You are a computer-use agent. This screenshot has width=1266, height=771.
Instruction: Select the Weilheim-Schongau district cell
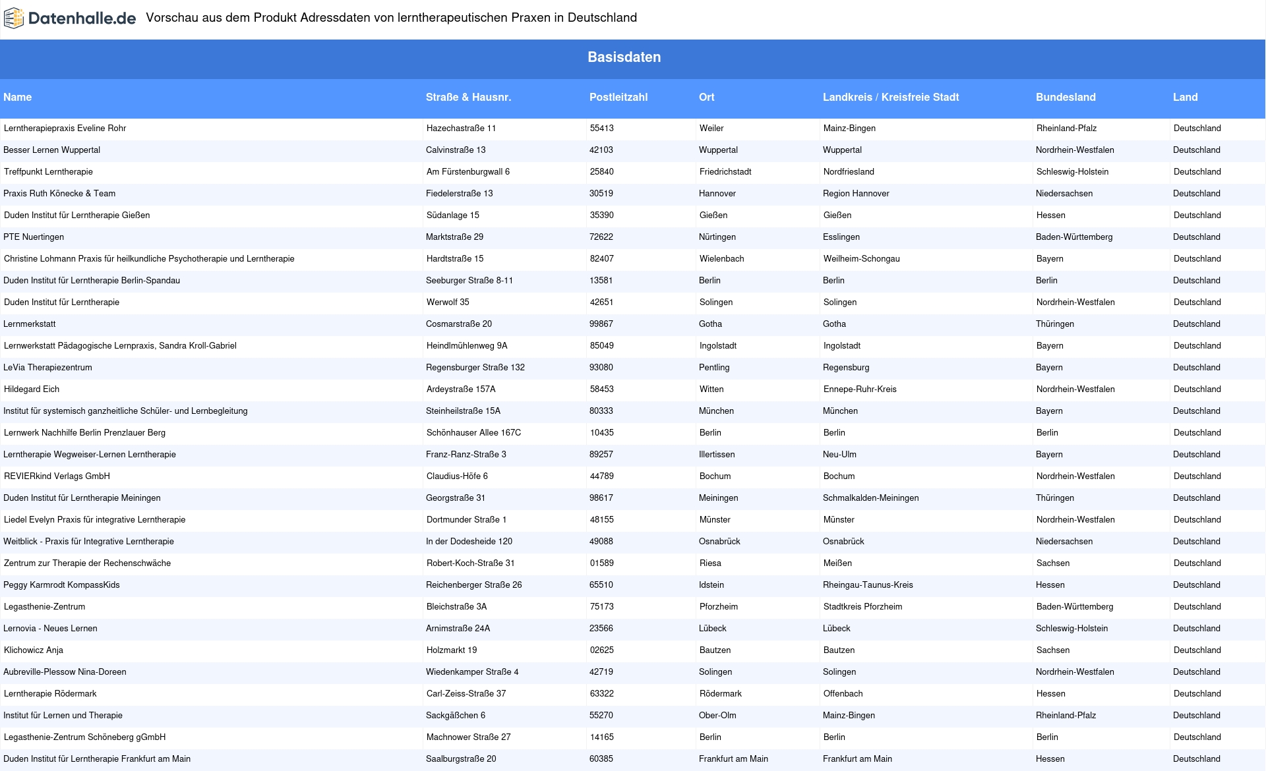pos(862,259)
